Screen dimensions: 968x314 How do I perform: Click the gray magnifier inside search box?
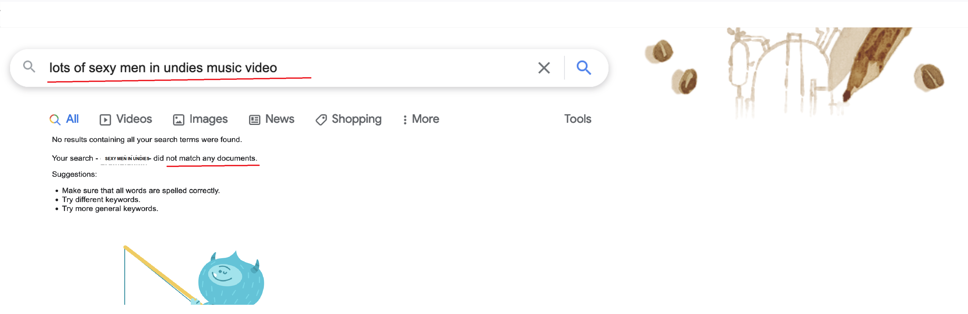pos(29,67)
